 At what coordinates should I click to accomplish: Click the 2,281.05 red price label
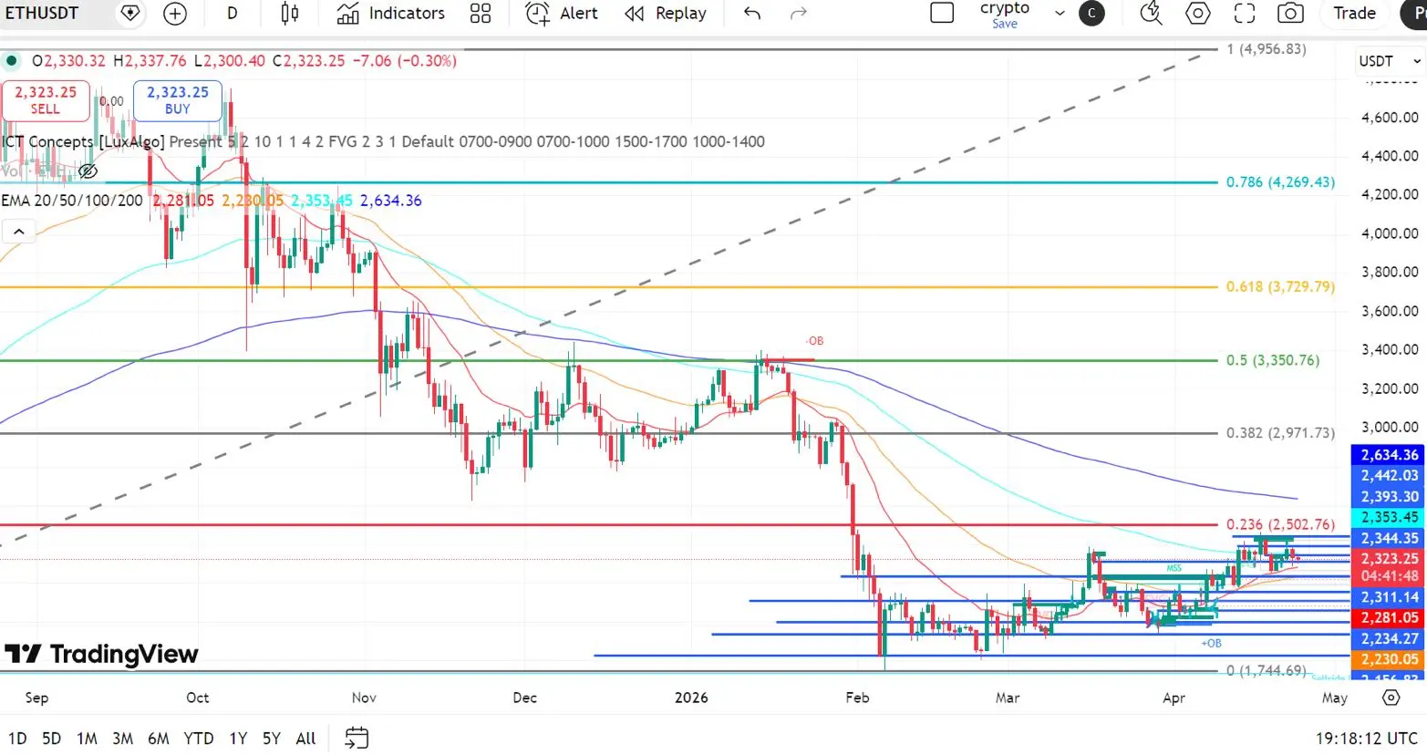pyautogui.click(x=1389, y=618)
